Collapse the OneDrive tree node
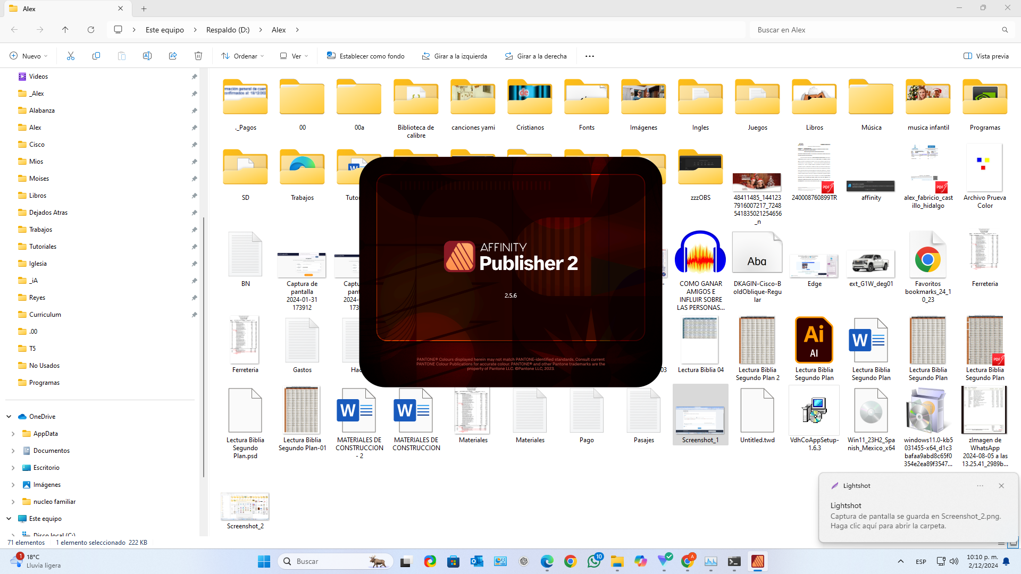1021x574 pixels. pyautogui.click(x=9, y=417)
